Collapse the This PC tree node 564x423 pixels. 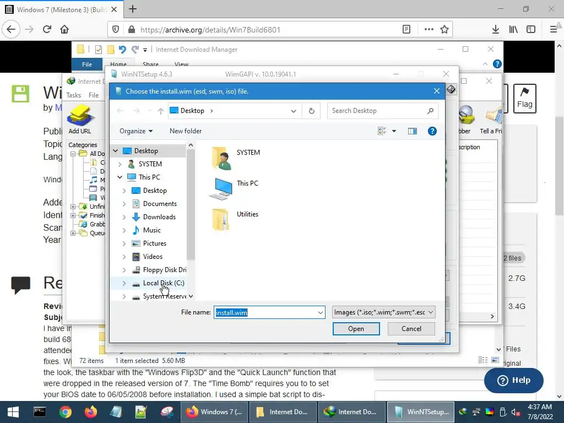tap(120, 177)
